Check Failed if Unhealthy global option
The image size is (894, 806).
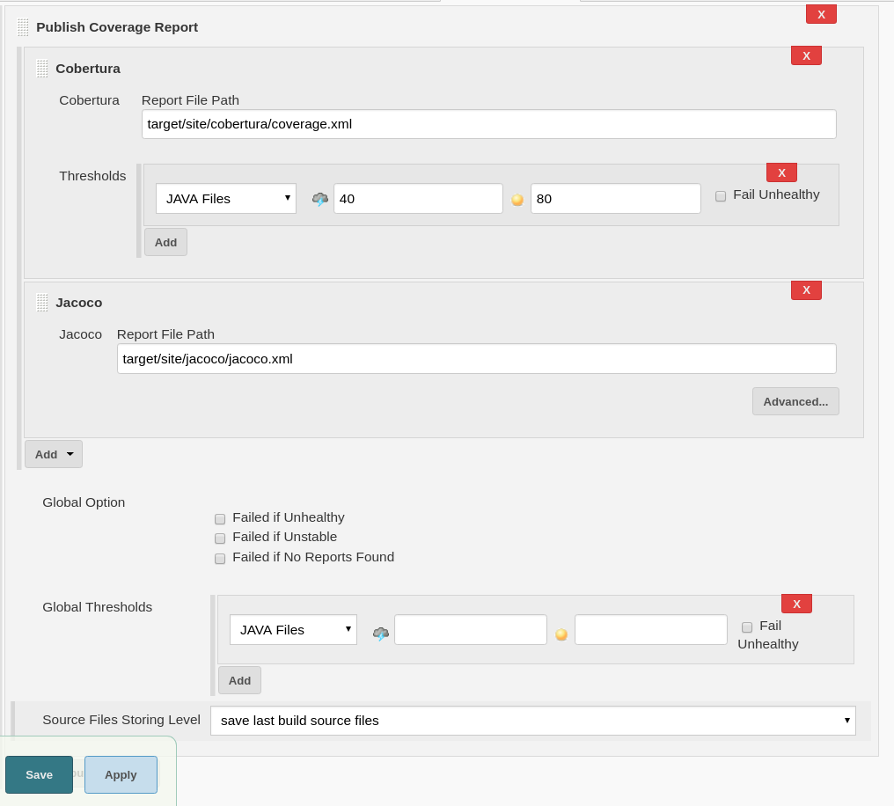coord(220,519)
